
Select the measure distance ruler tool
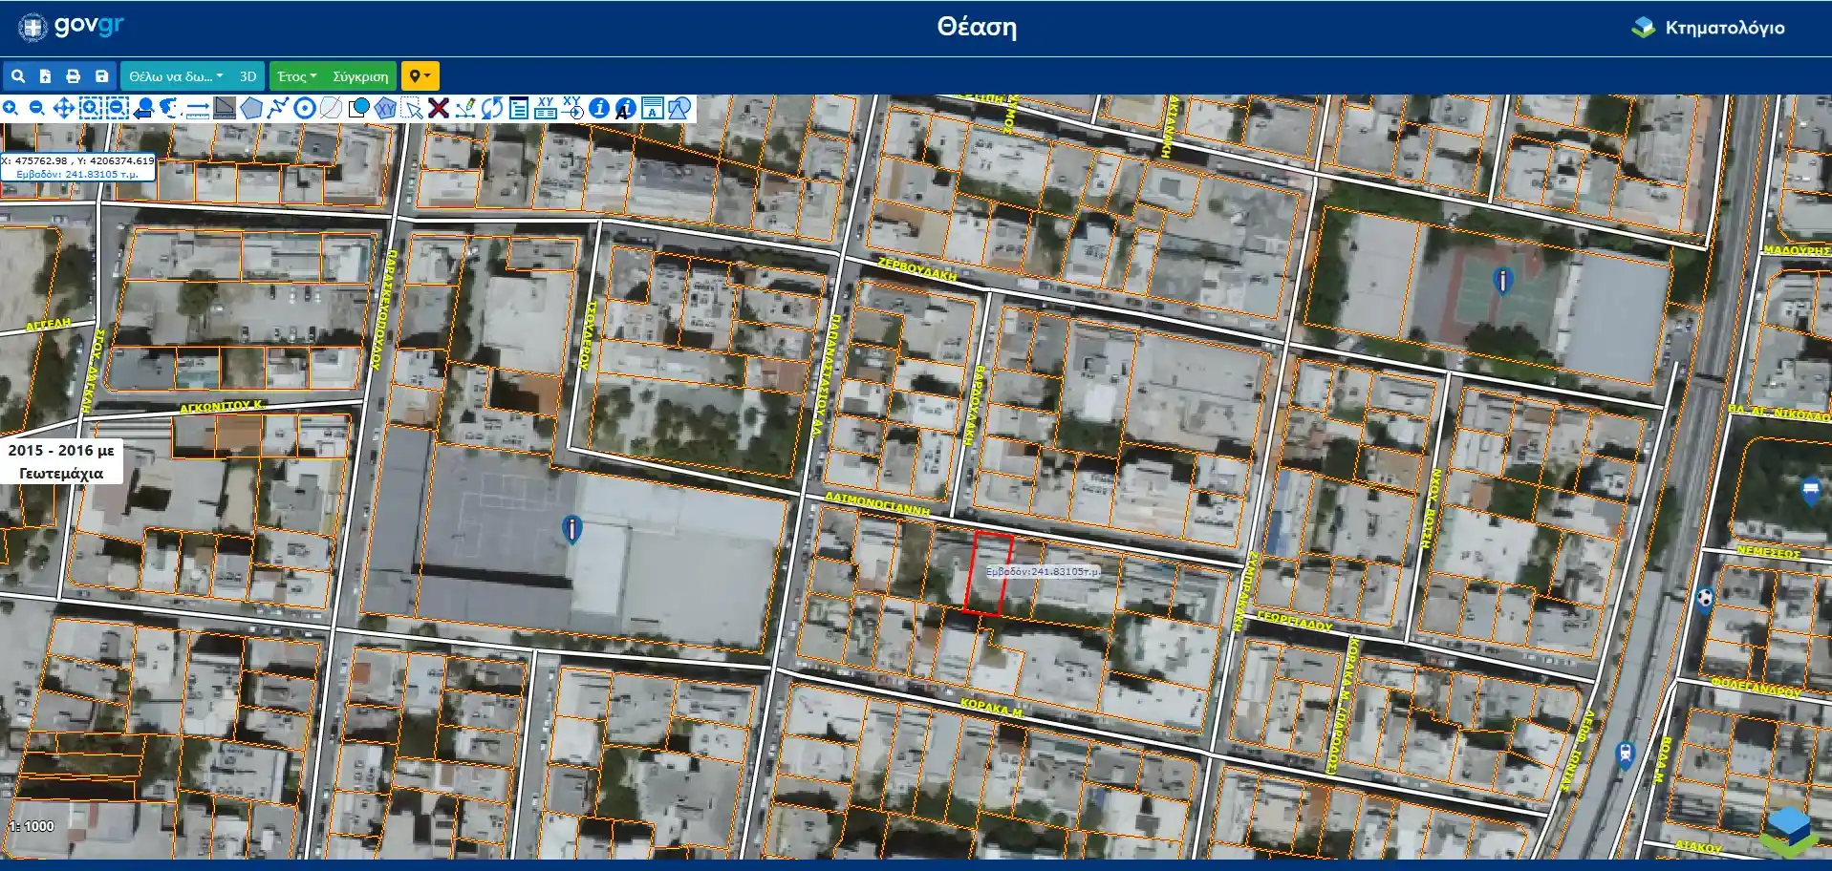198,108
